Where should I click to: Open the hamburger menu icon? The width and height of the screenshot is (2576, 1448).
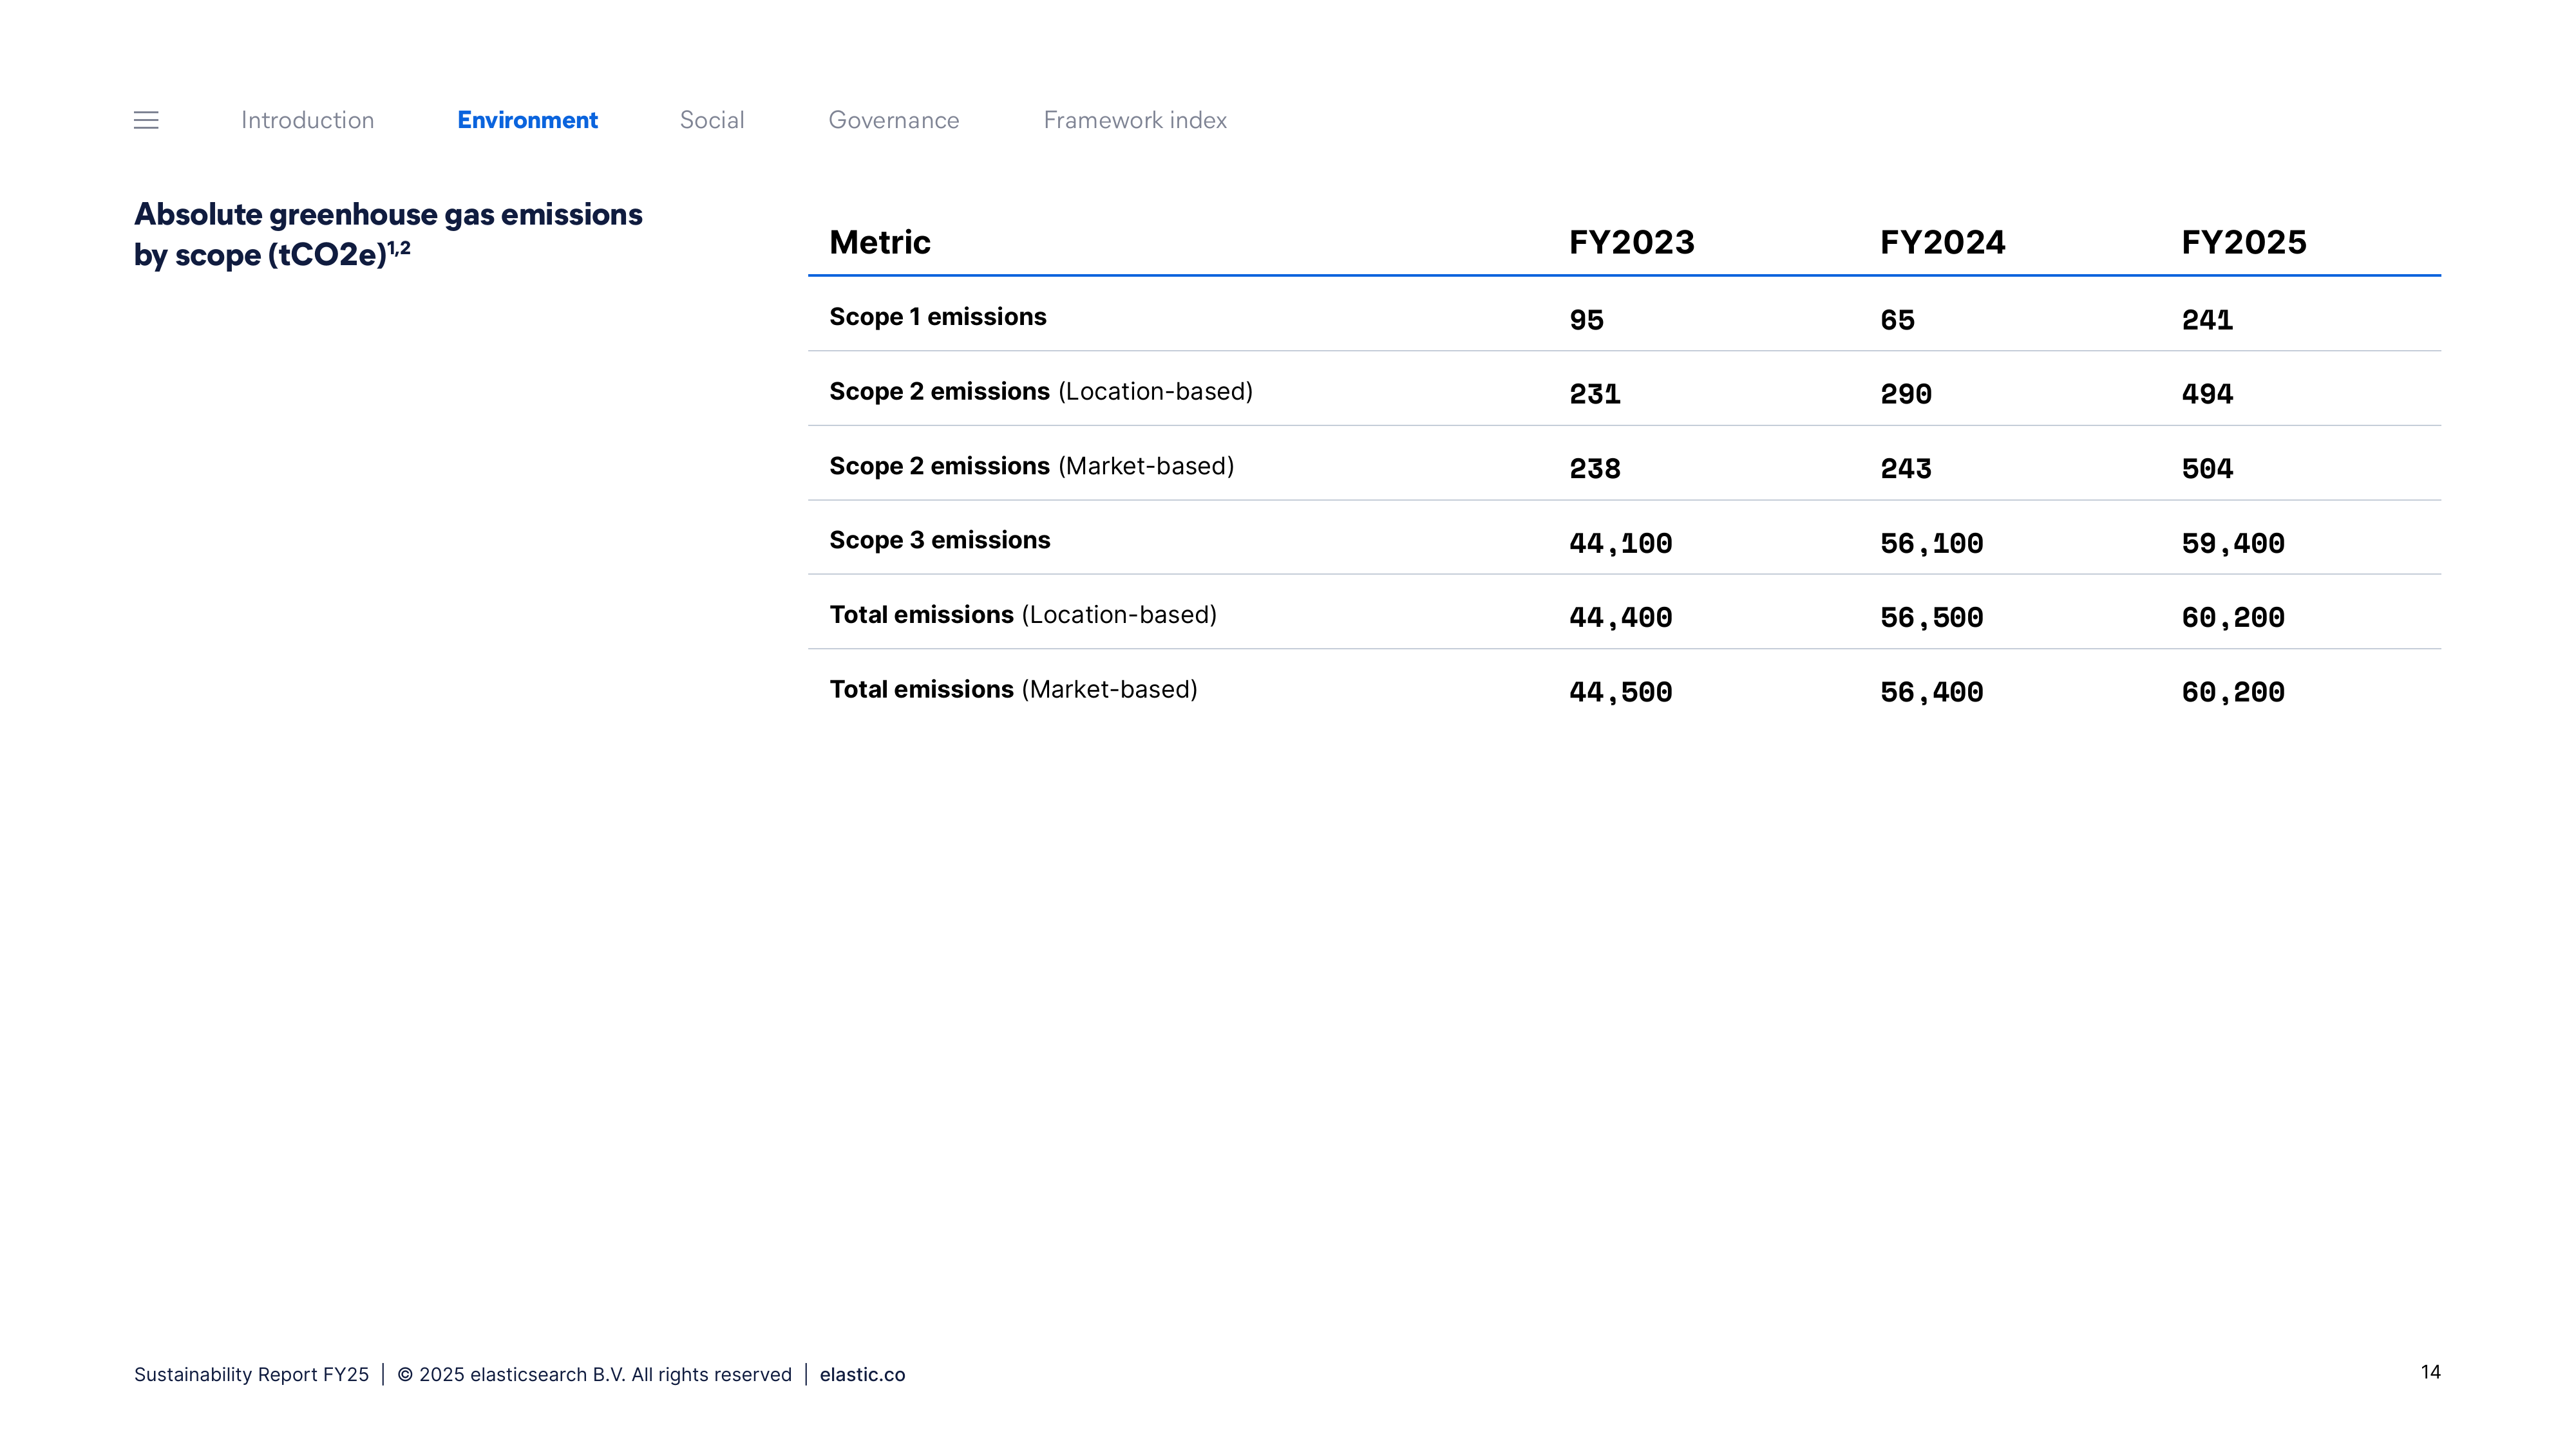point(146,120)
